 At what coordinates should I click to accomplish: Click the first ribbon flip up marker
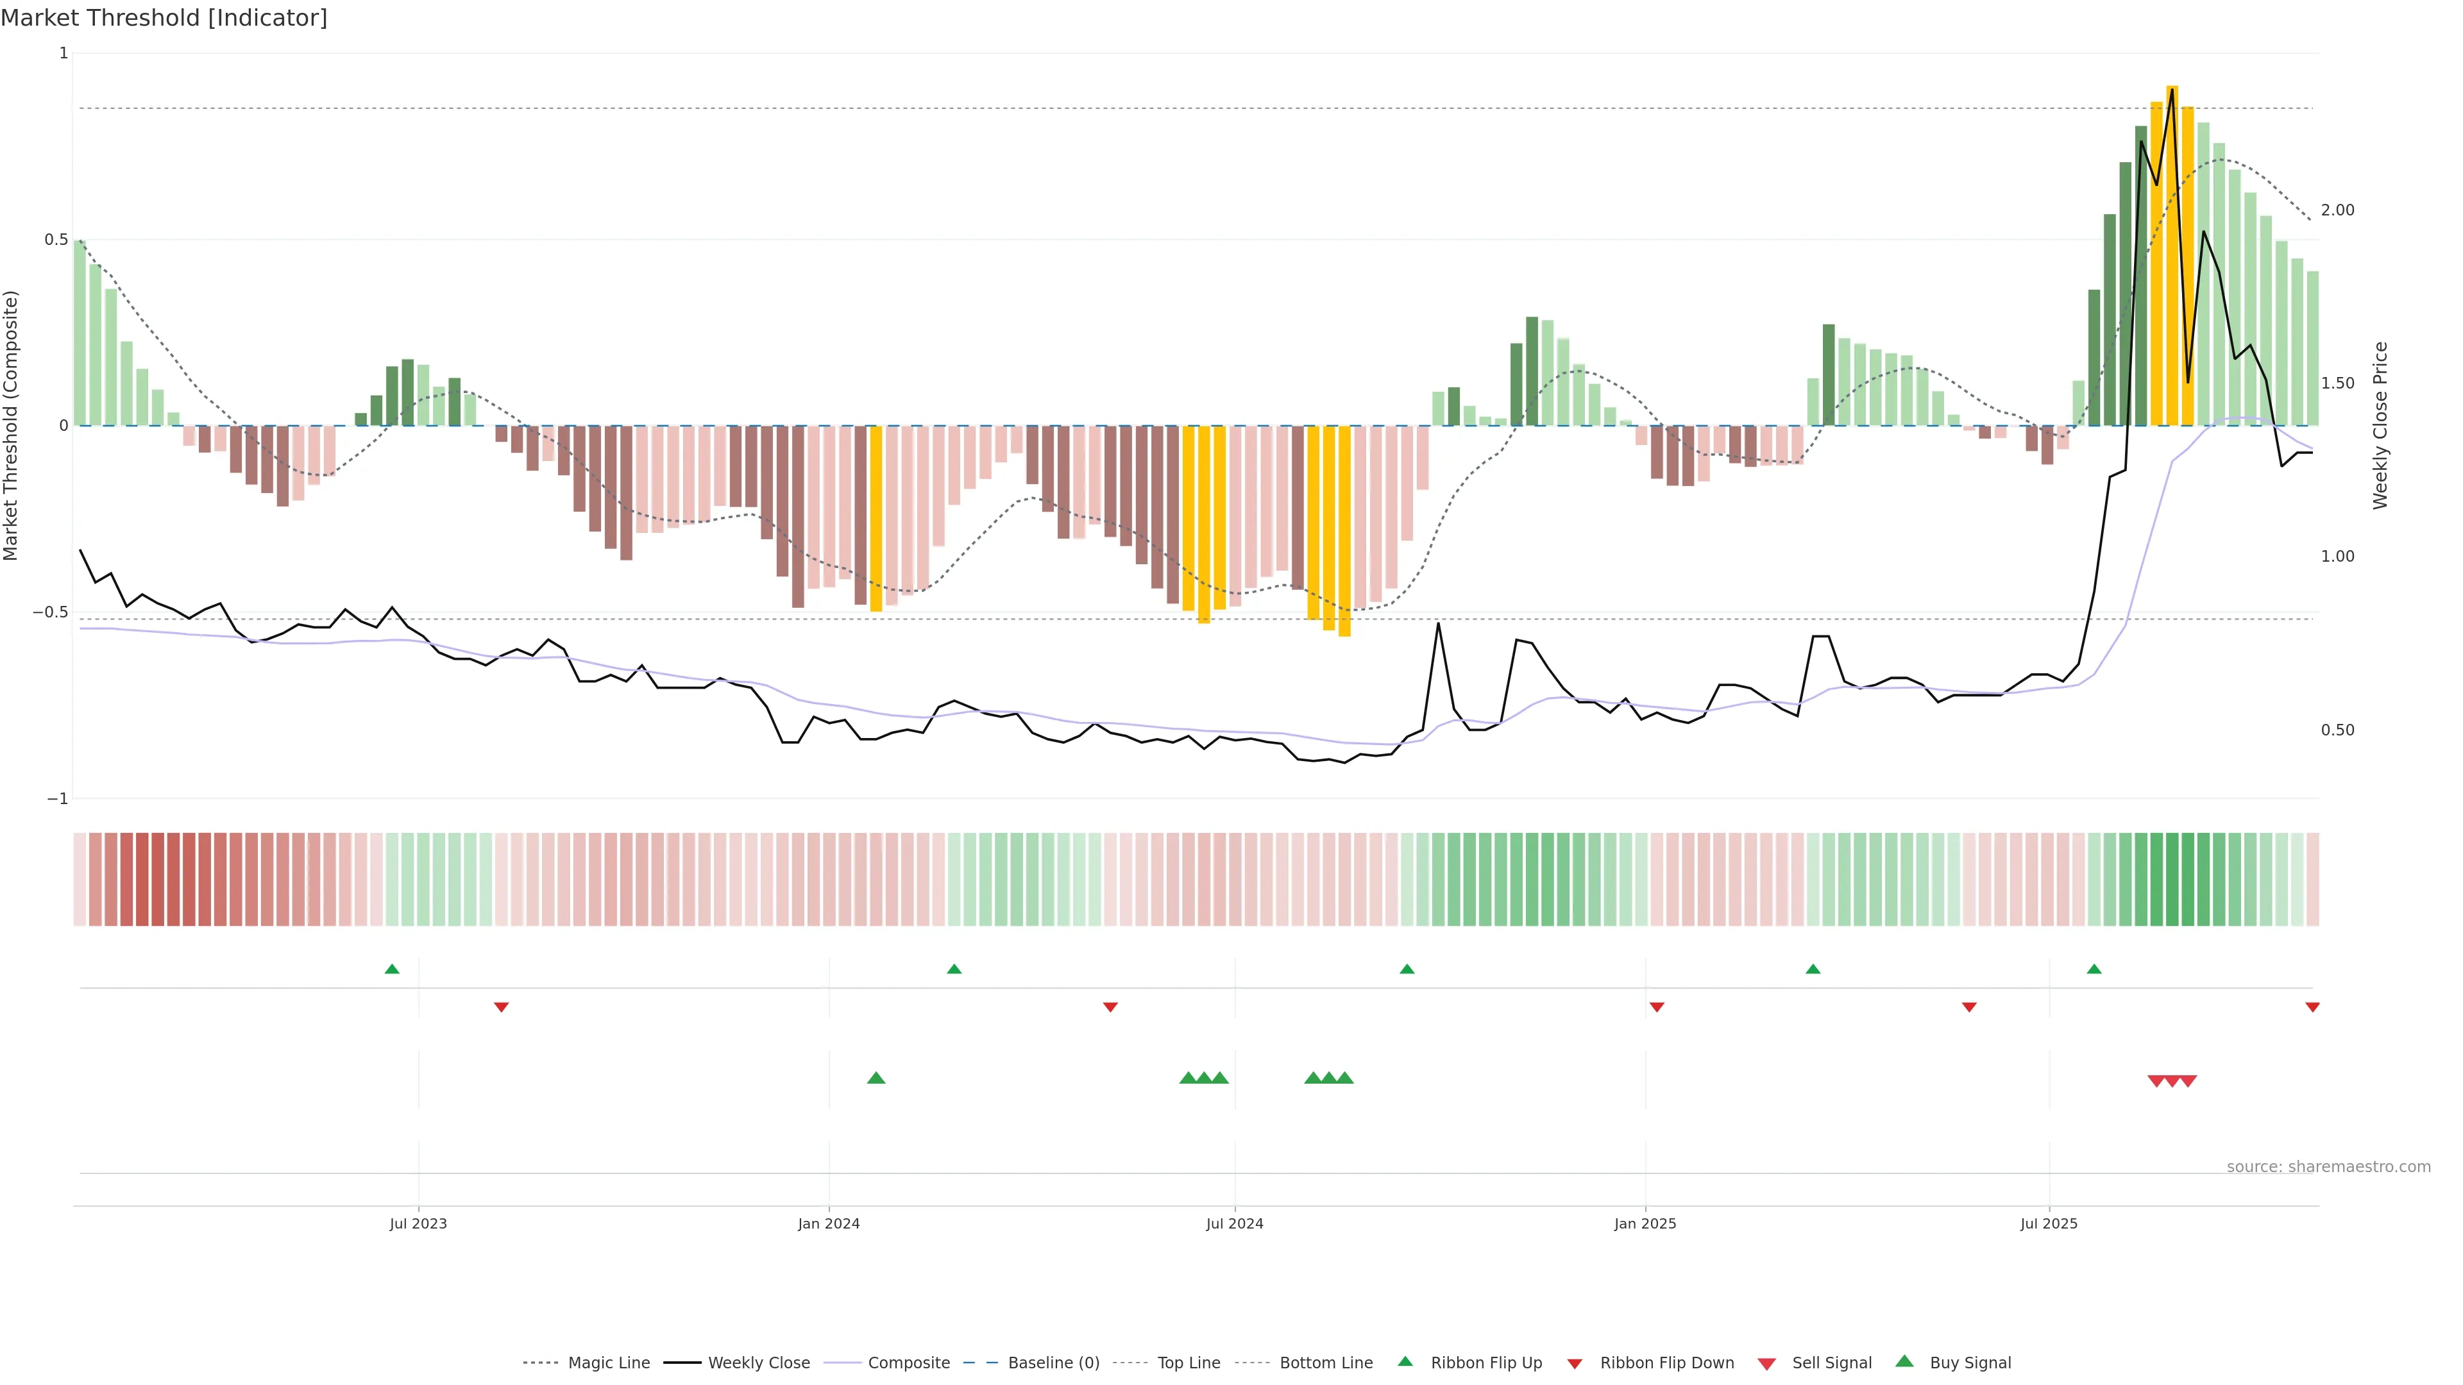click(x=392, y=969)
